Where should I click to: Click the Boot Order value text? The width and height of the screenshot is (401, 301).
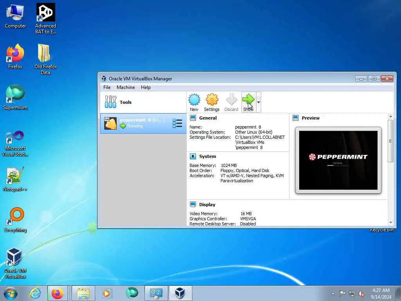(x=245, y=170)
